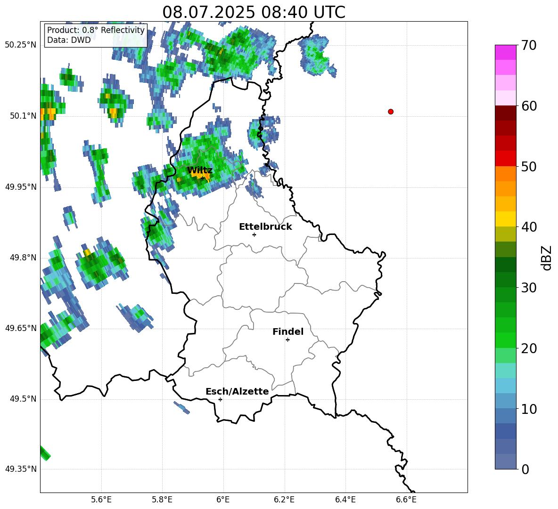Click the 6.4°E longitude label
The height and width of the screenshot is (509, 558).
click(345, 500)
